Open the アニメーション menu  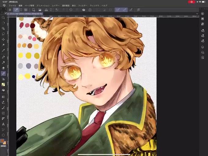(43, 6)
